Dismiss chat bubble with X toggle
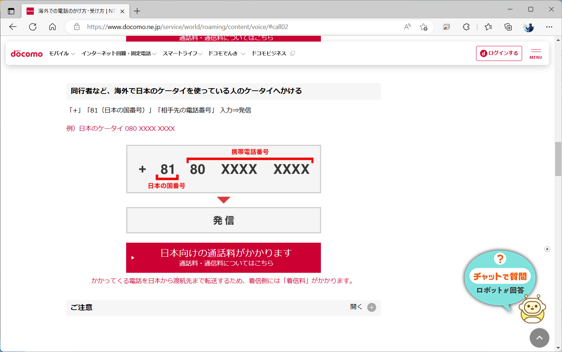The height and width of the screenshot is (352, 562). [x=547, y=249]
